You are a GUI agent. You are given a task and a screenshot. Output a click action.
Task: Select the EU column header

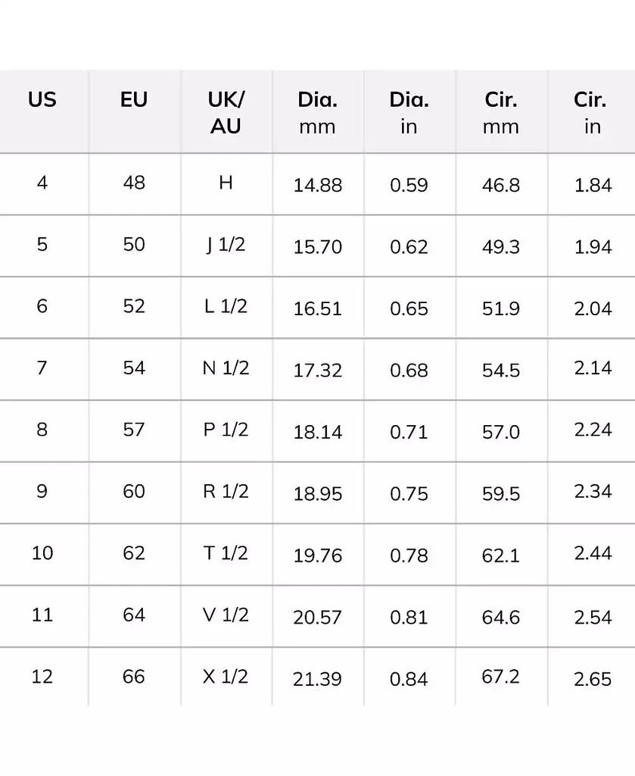(x=134, y=99)
